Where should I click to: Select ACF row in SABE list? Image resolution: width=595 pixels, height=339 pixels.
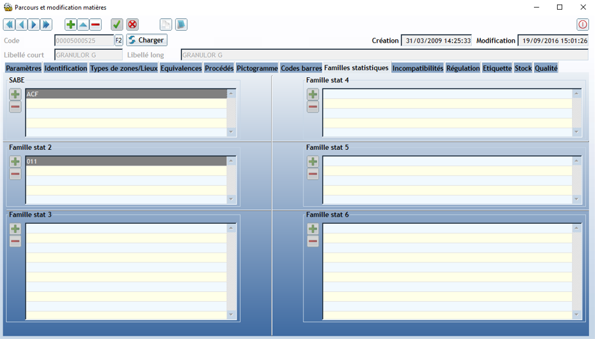[x=126, y=94]
